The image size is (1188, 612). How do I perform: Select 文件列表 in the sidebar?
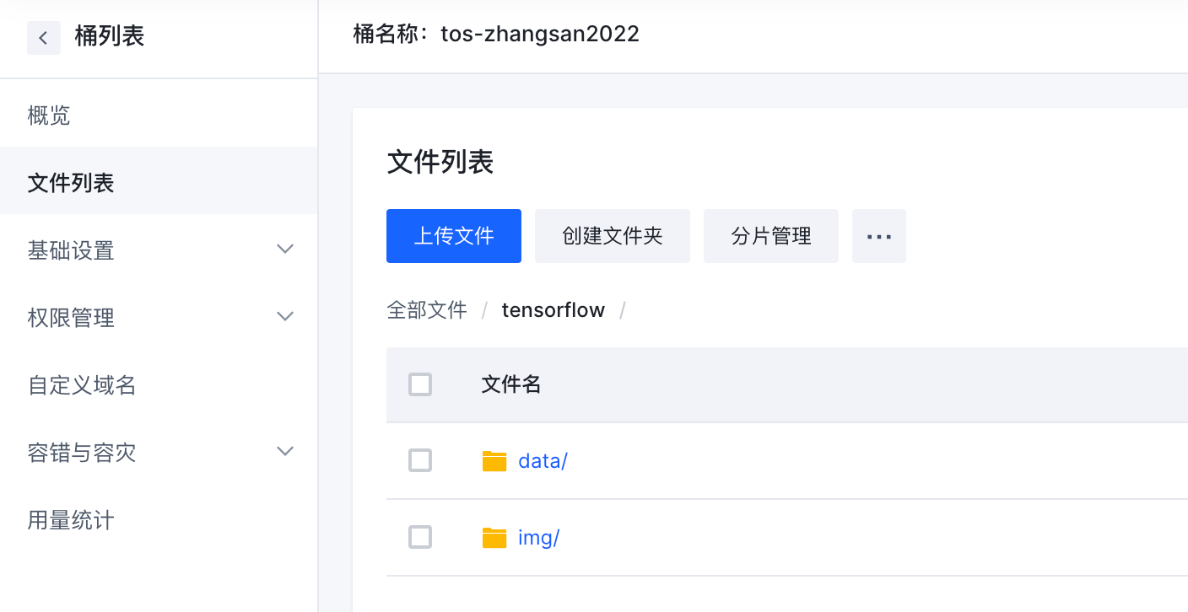[71, 183]
